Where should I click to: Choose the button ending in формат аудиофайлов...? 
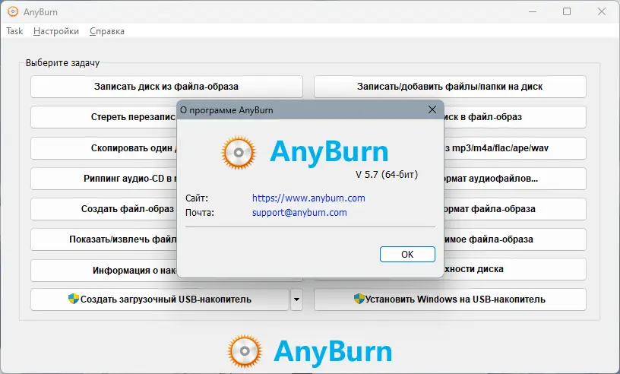point(515,179)
